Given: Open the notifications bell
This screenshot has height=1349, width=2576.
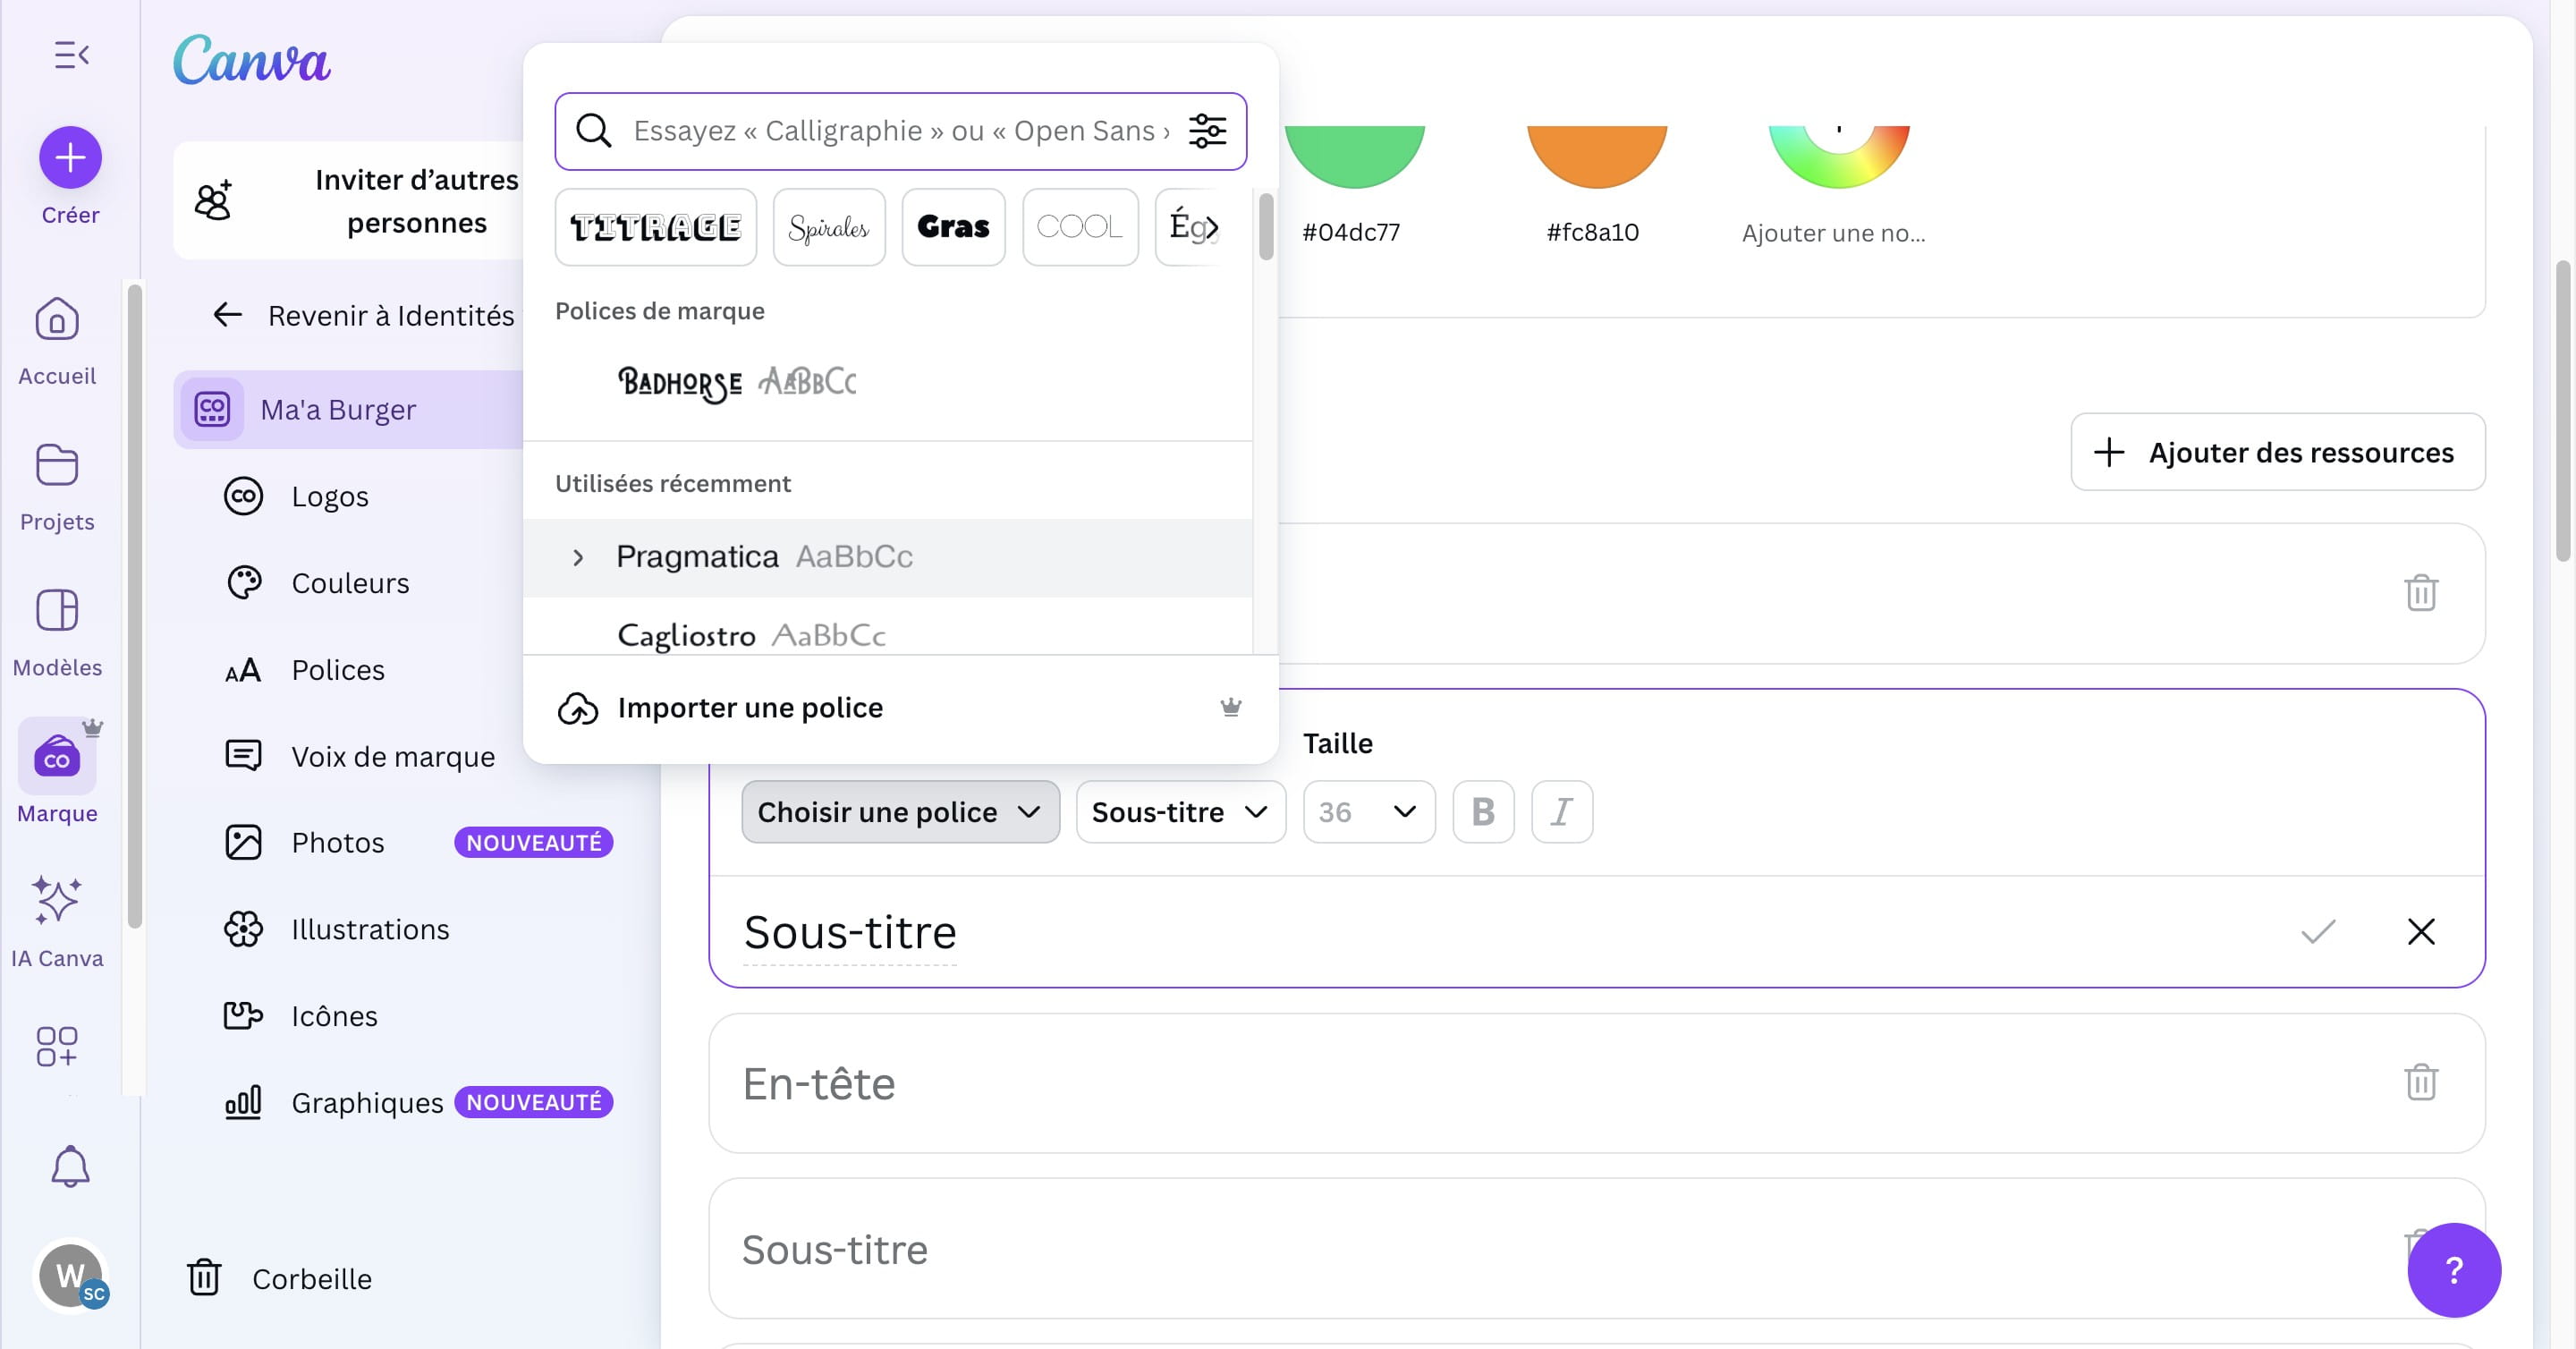Looking at the screenshot, I should tap(70, 1166).
